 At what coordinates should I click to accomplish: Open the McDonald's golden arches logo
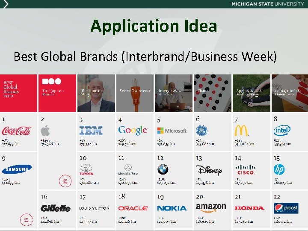click(241, 130)
